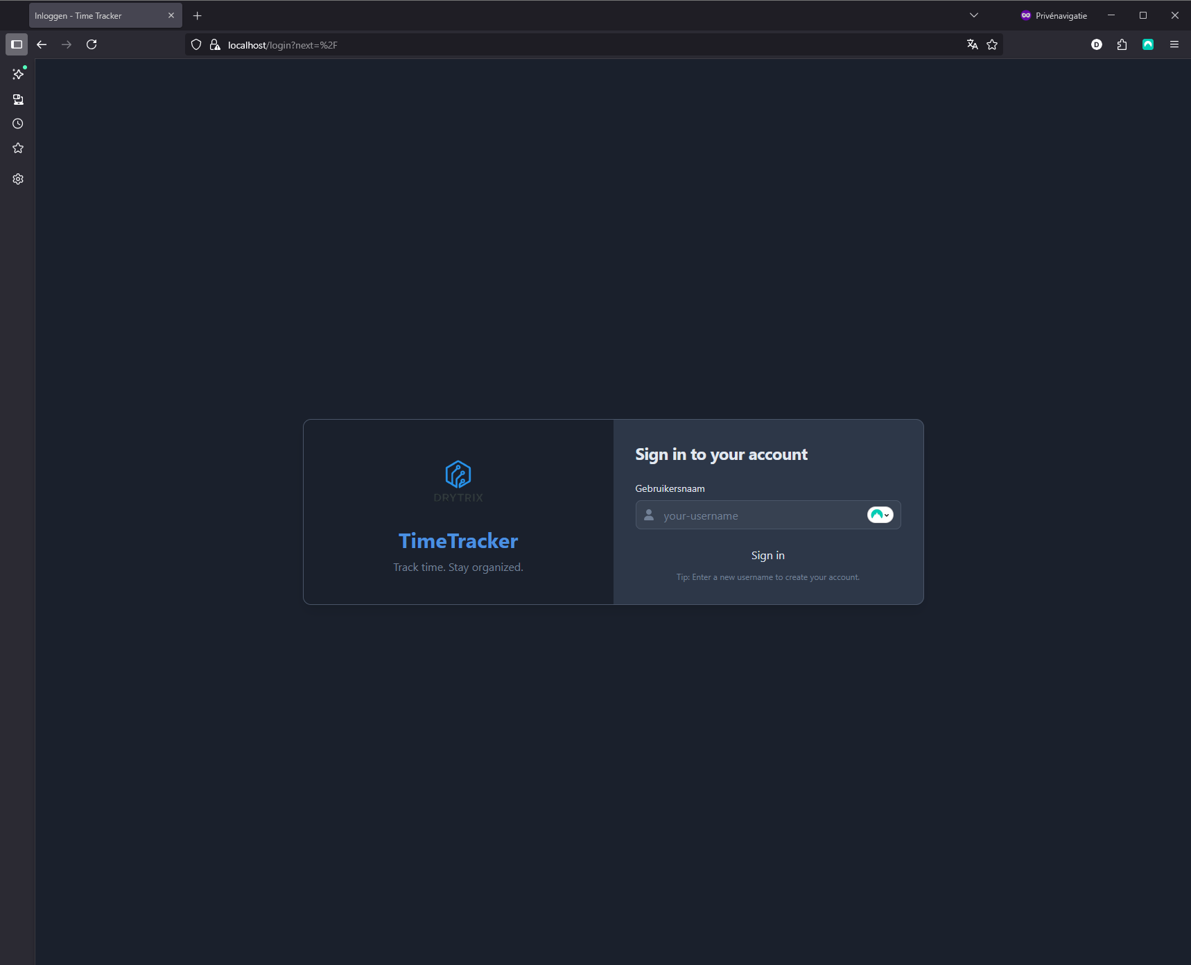Open bookmarks from the sidebar star icon
Screen dimensions: 1191x965
17,148
